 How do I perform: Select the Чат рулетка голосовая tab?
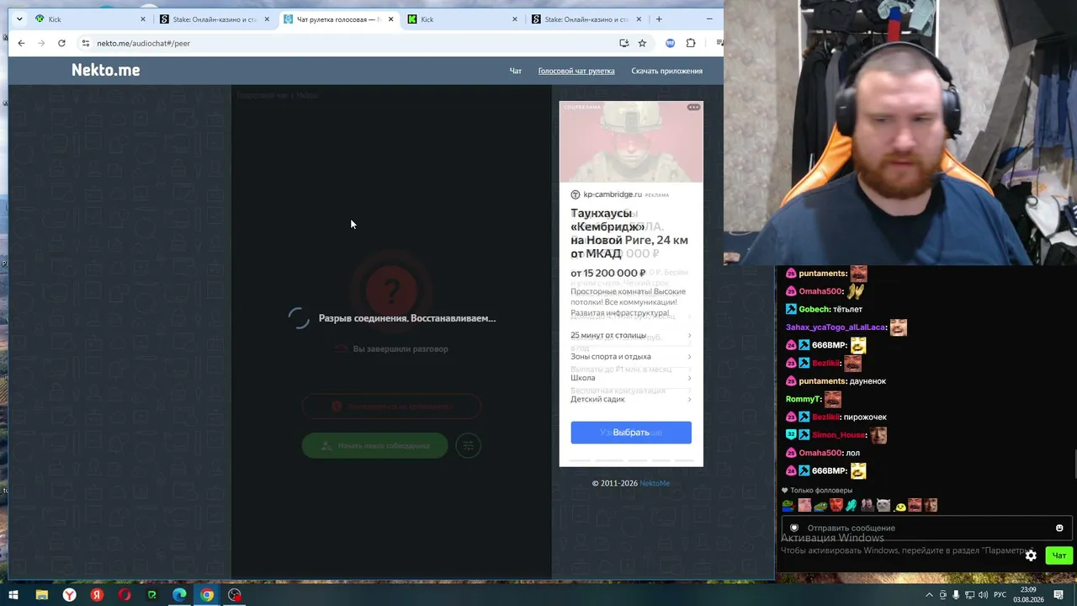coord(338,19)
